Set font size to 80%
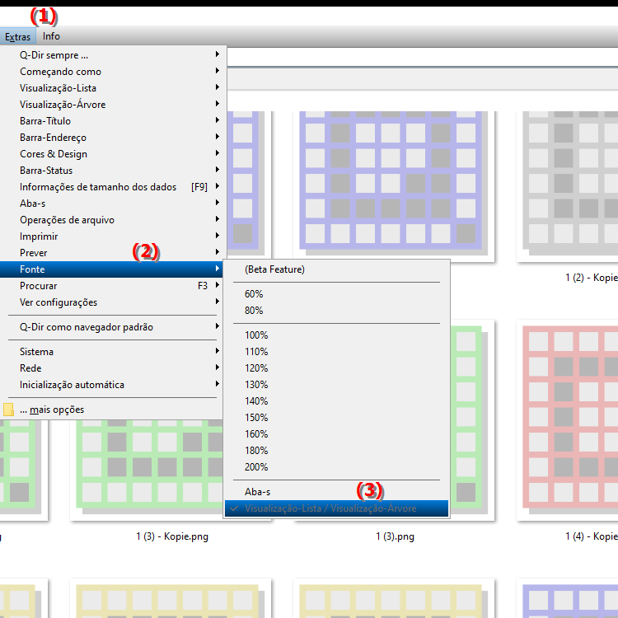618x618 pixels. (336, 311)
